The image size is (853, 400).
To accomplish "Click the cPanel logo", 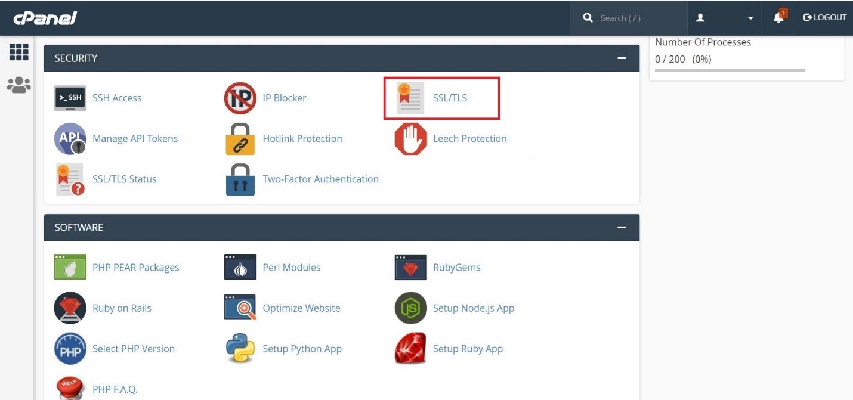I will tap(45, 18).
